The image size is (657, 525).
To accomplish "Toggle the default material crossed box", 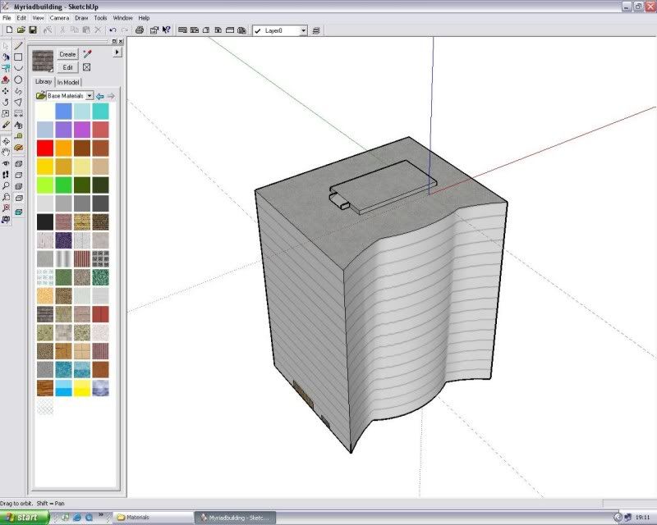I will click(87, 67).
